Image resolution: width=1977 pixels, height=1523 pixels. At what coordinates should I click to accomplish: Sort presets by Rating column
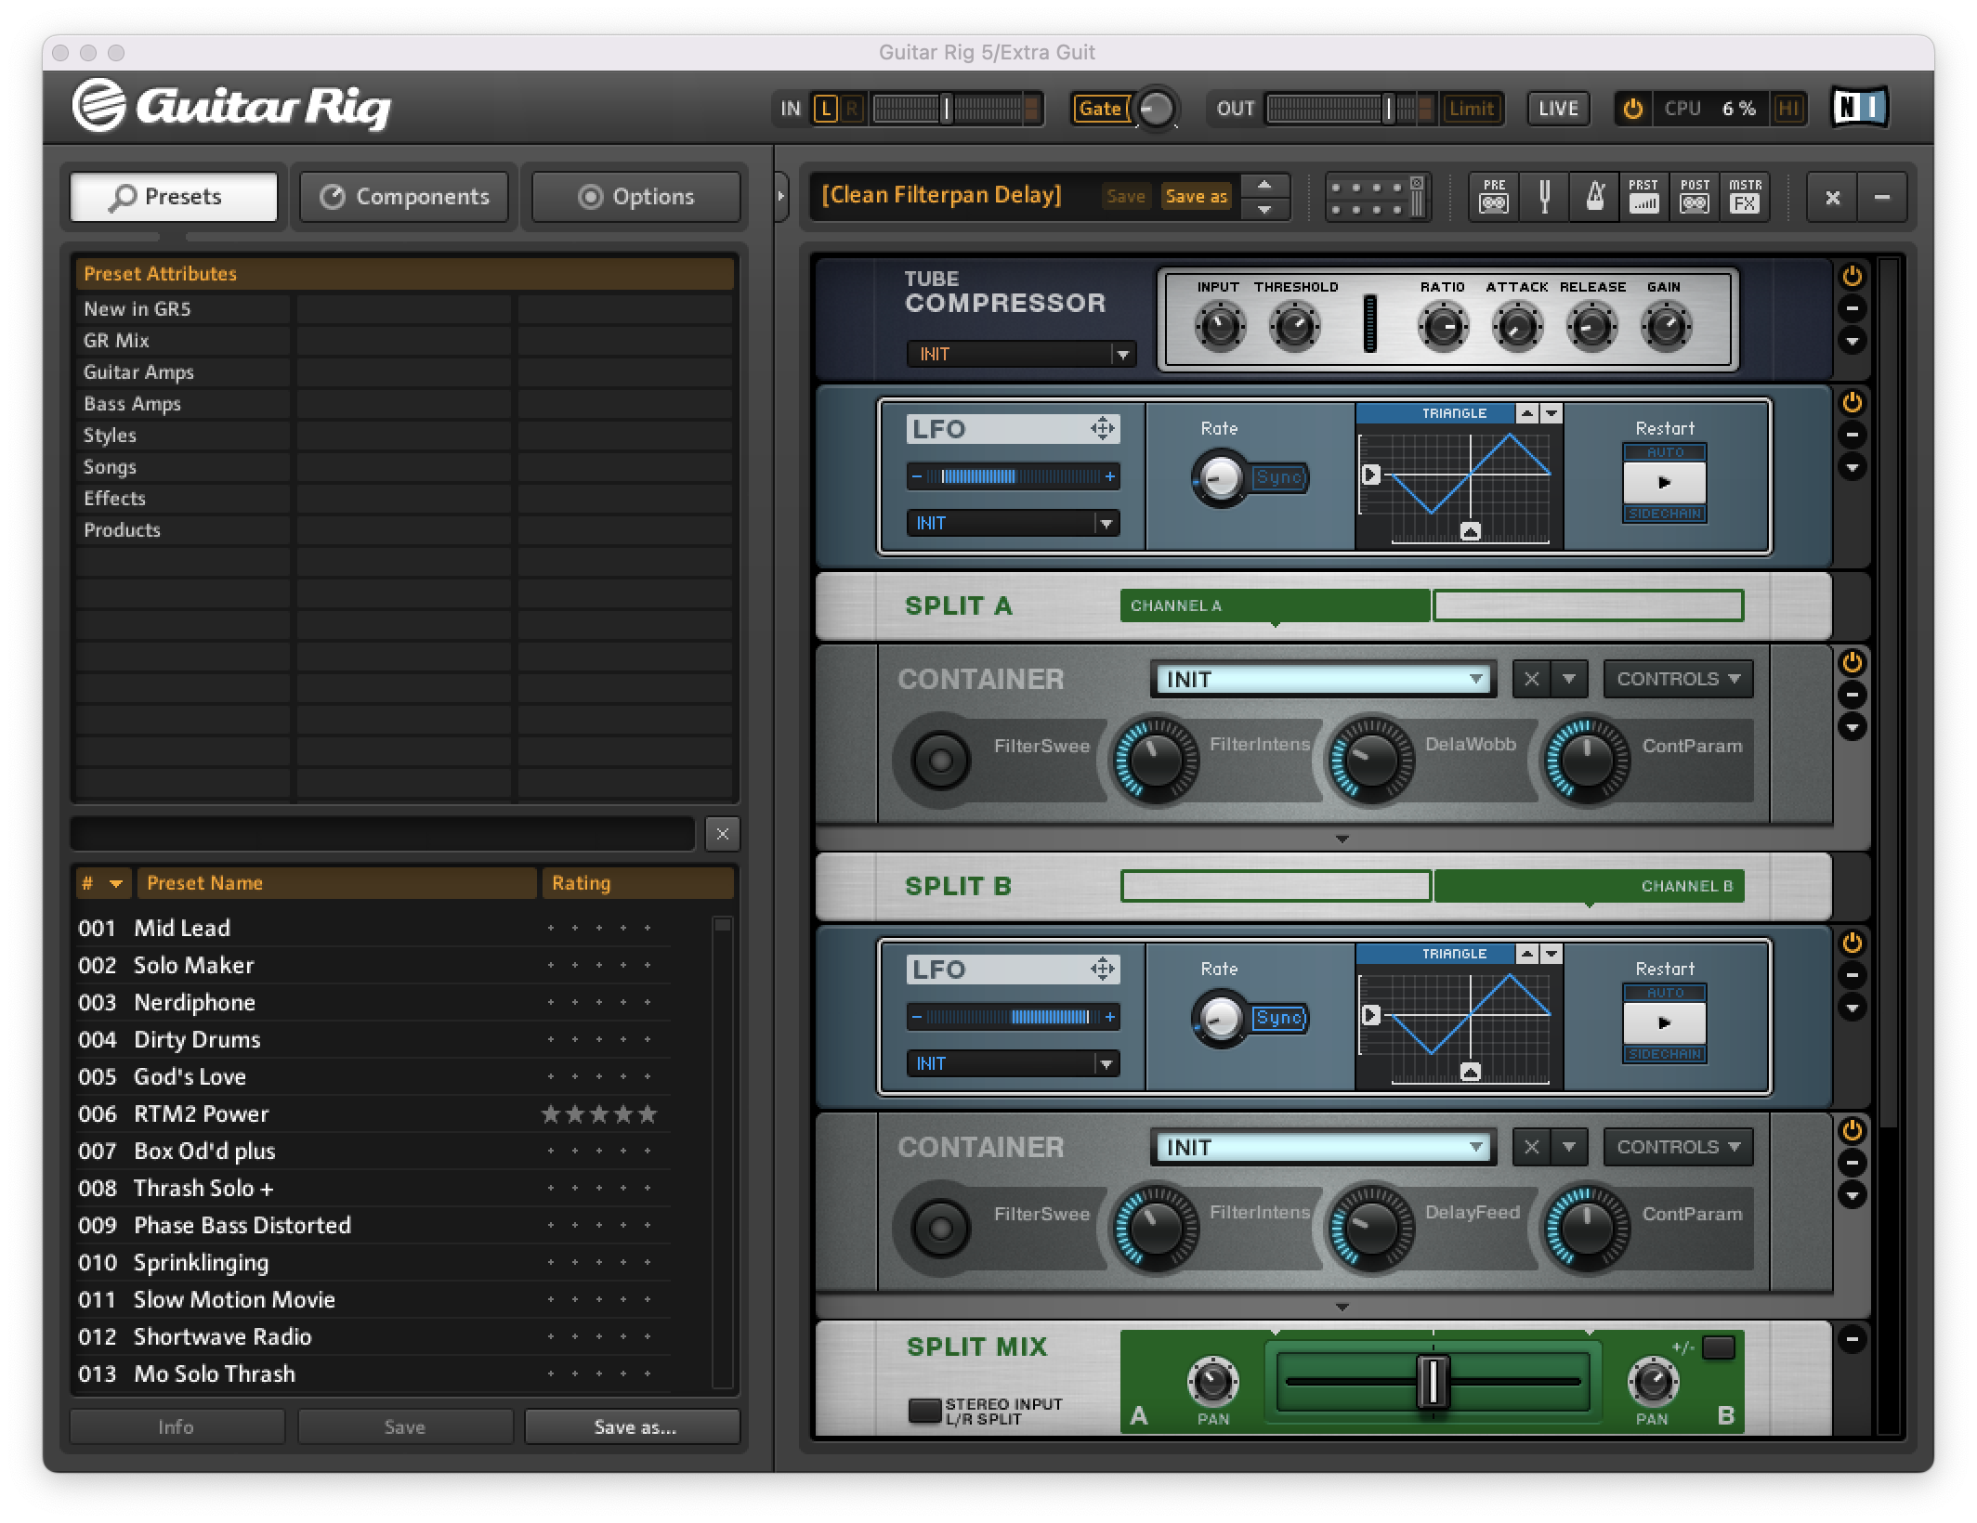point(637,883)
